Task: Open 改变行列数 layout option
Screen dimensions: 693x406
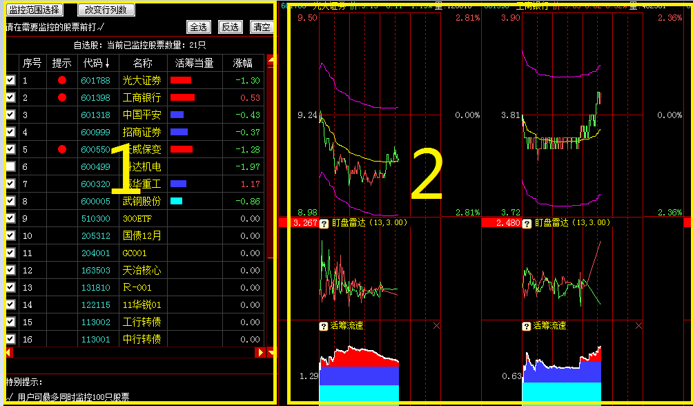Action: click(106, 10)
